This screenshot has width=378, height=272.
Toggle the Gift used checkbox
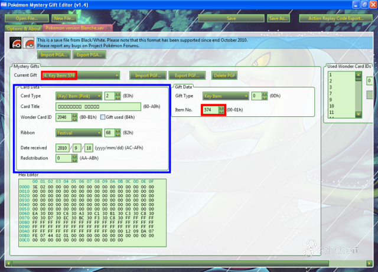[103, 117]
